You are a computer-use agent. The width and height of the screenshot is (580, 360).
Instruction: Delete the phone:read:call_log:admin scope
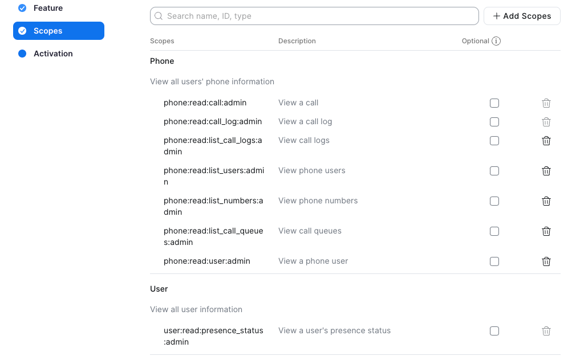click(546, 122)
